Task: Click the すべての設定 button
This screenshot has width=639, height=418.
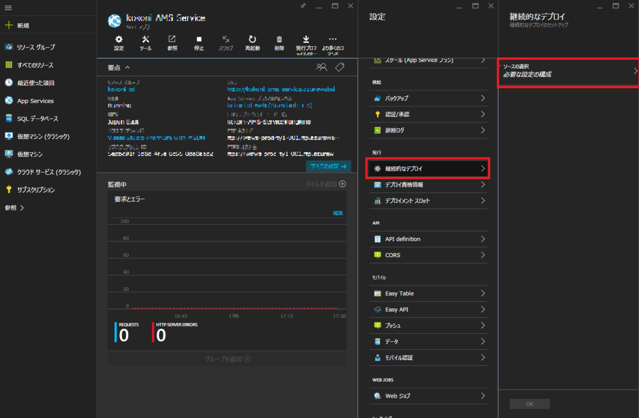Action: 328,167
